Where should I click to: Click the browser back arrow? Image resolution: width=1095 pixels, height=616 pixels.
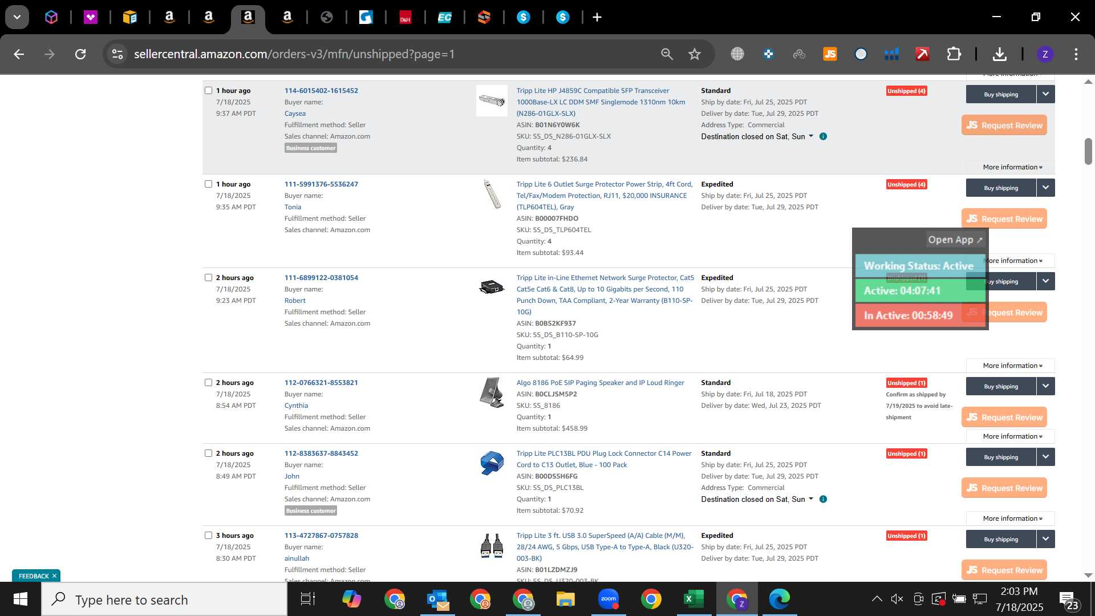point(19,54)
